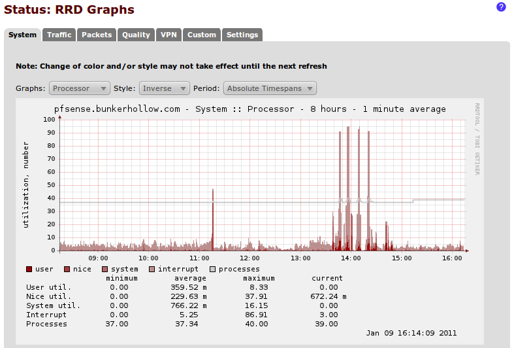Open the Style dropdown set to Inverse

point(164,88)
